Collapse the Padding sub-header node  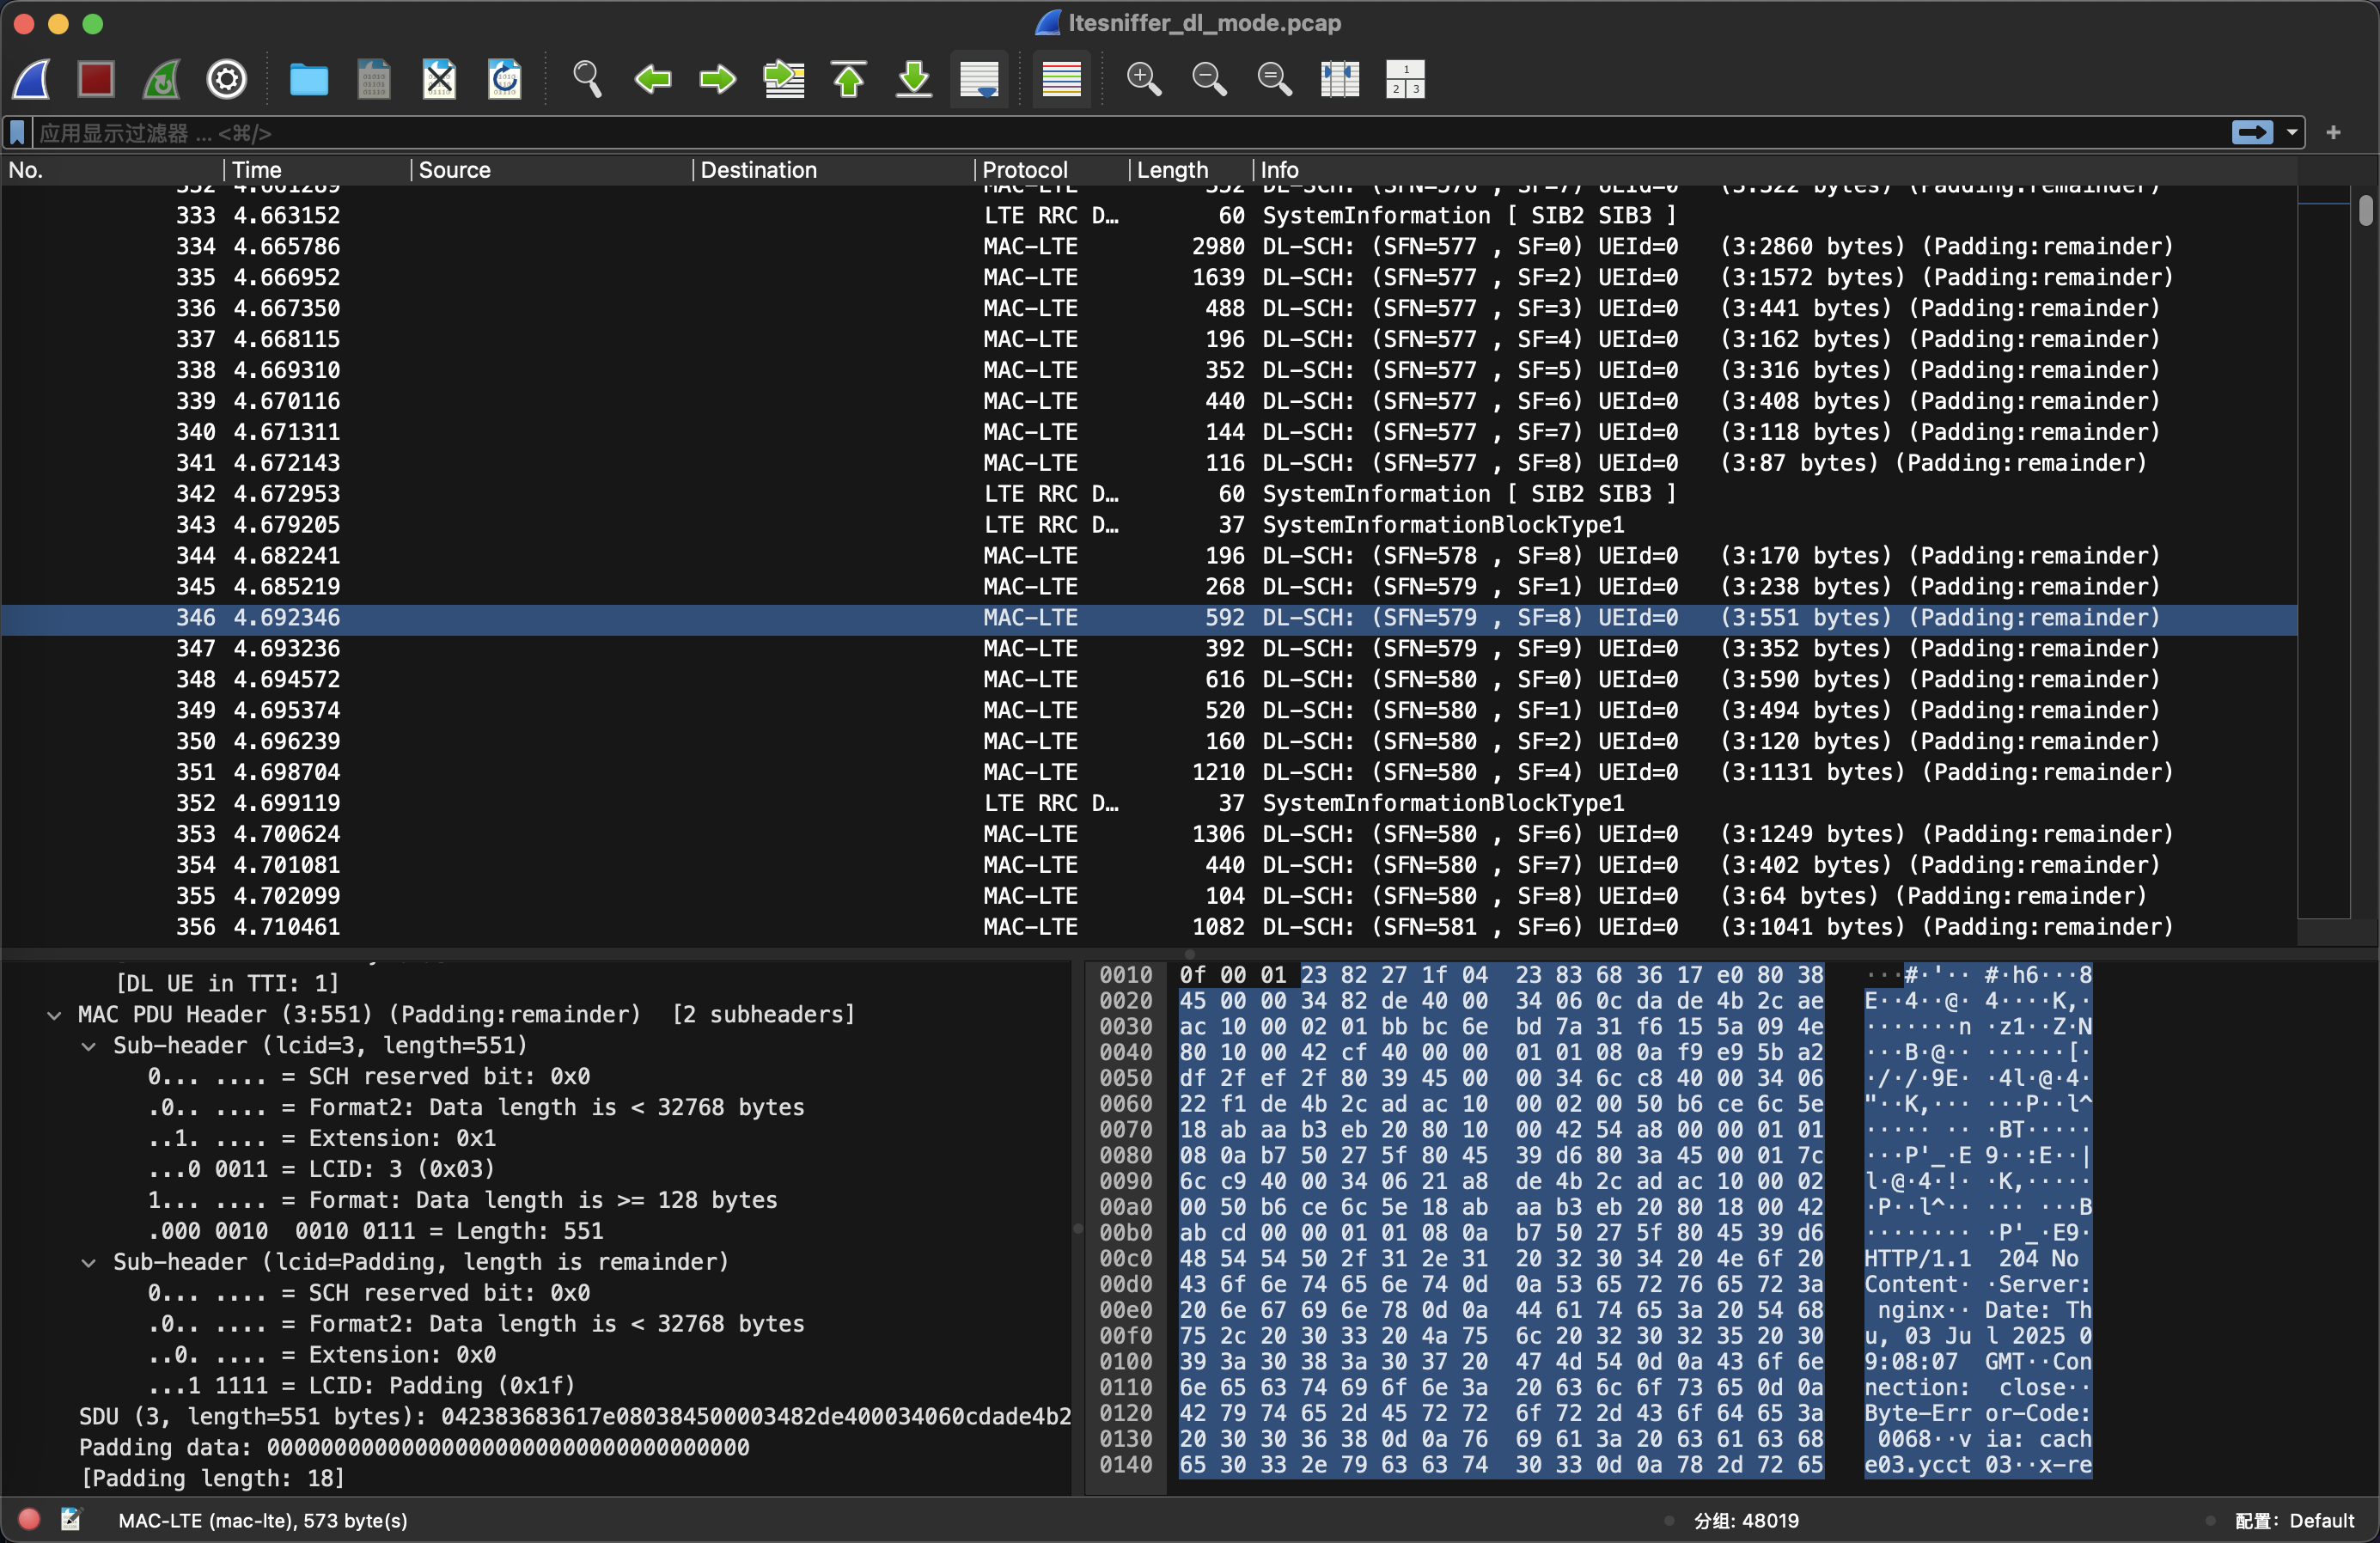click(89, 1262)
